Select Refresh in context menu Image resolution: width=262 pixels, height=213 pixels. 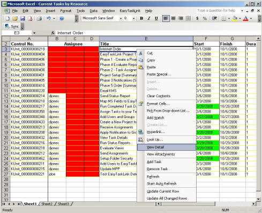(167, 177)
